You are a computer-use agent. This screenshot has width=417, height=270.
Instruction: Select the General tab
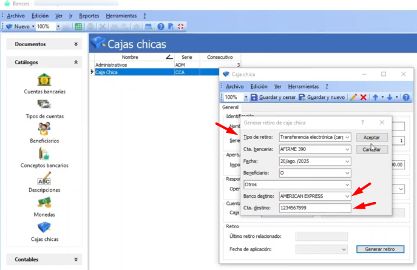click(230, 108)
